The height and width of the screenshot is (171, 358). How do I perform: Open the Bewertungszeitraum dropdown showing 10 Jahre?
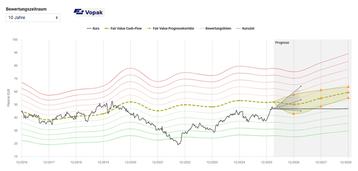(x=33, y=17)
